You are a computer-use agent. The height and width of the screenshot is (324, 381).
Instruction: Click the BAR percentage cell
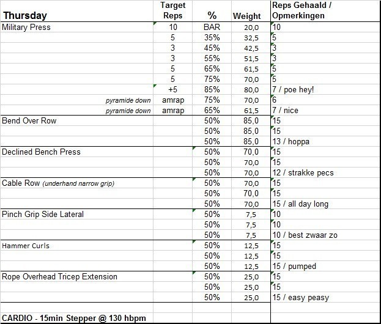[212, 28]
